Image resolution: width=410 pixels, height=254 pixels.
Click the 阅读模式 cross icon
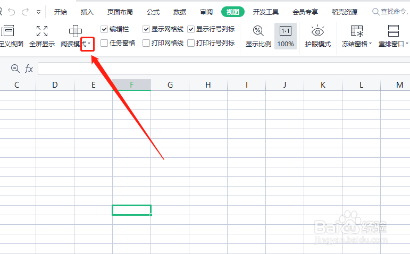pos(76,31)
